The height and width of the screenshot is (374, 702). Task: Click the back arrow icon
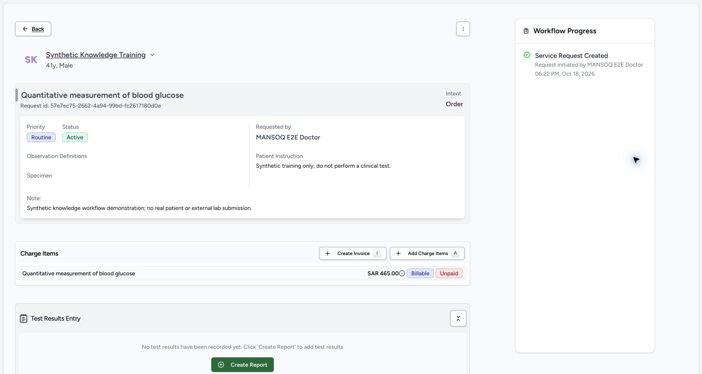pos(25,29)
